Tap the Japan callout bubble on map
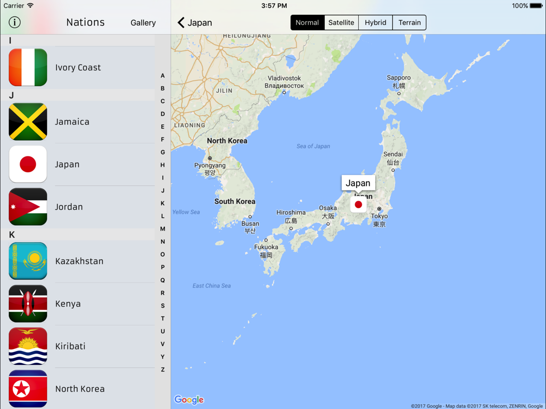 click(x=358, y=183)
